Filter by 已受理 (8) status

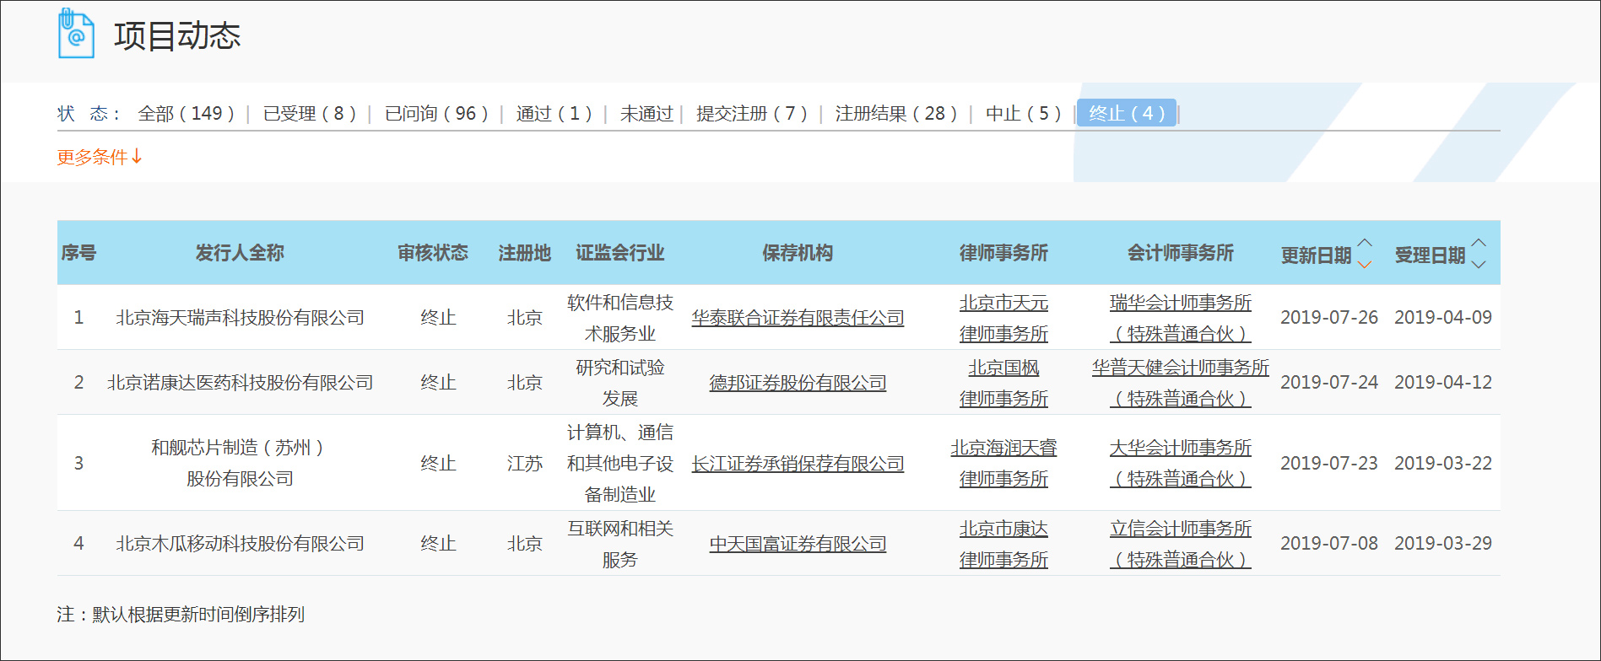pos(310,114)
